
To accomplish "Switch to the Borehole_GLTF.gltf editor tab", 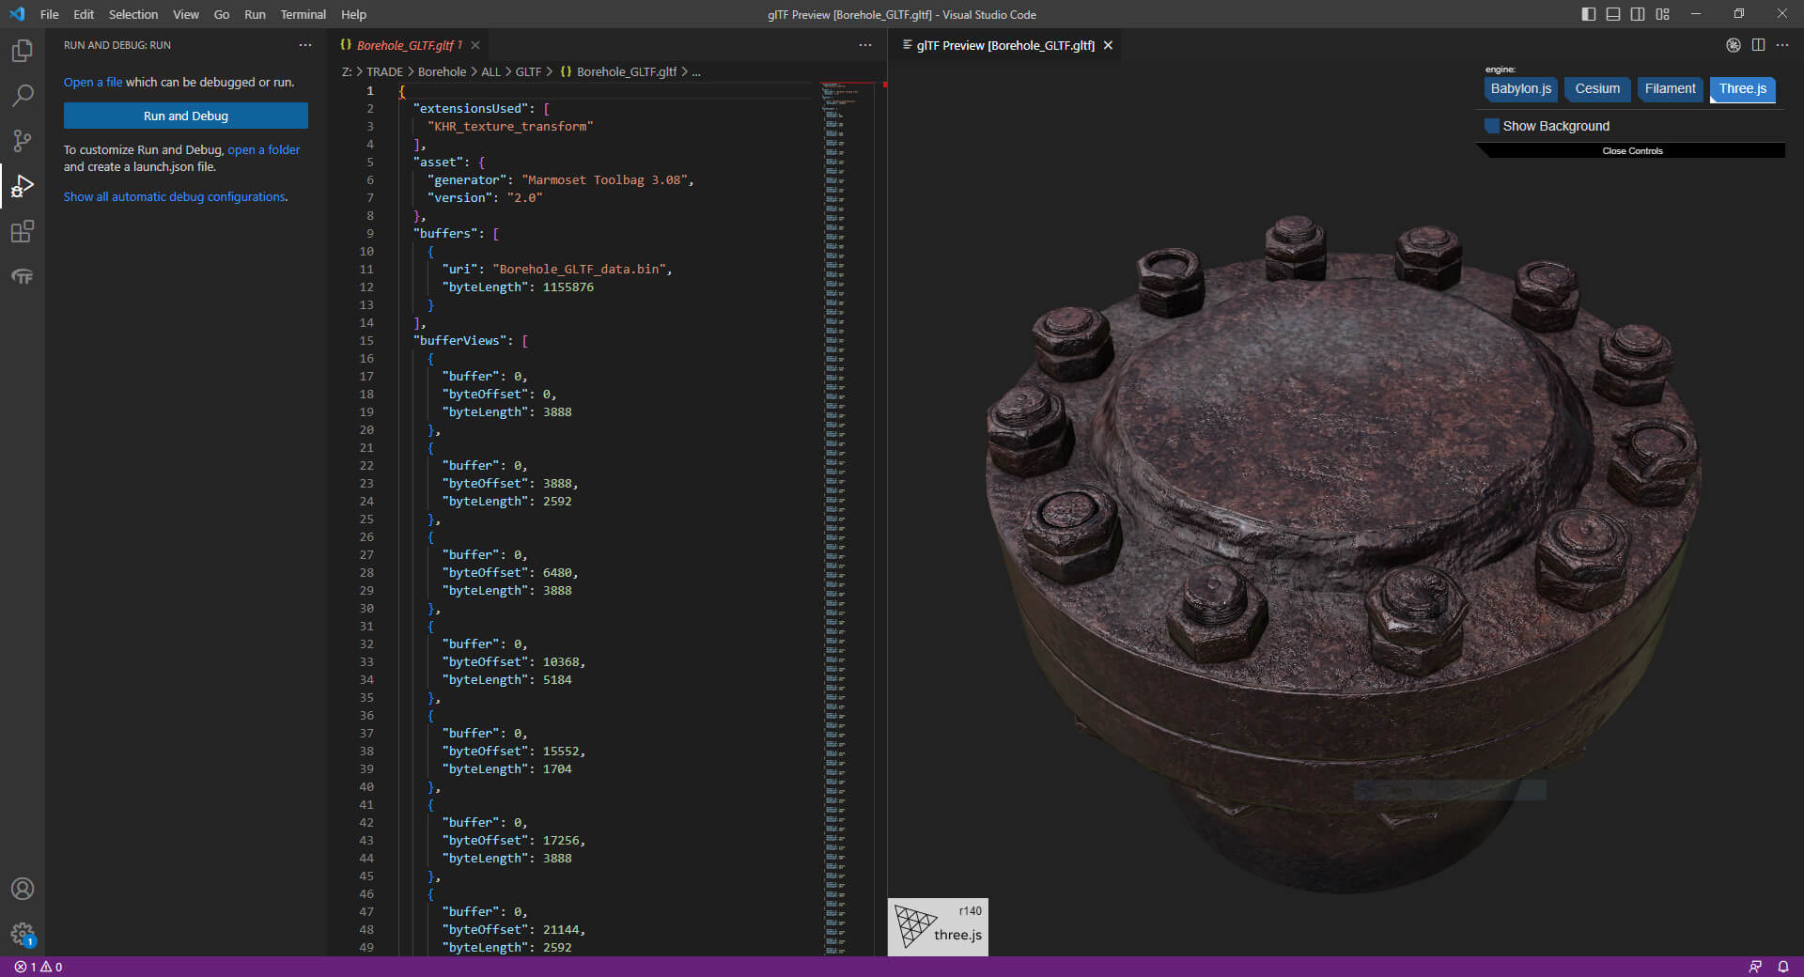I will pos(404,45).
